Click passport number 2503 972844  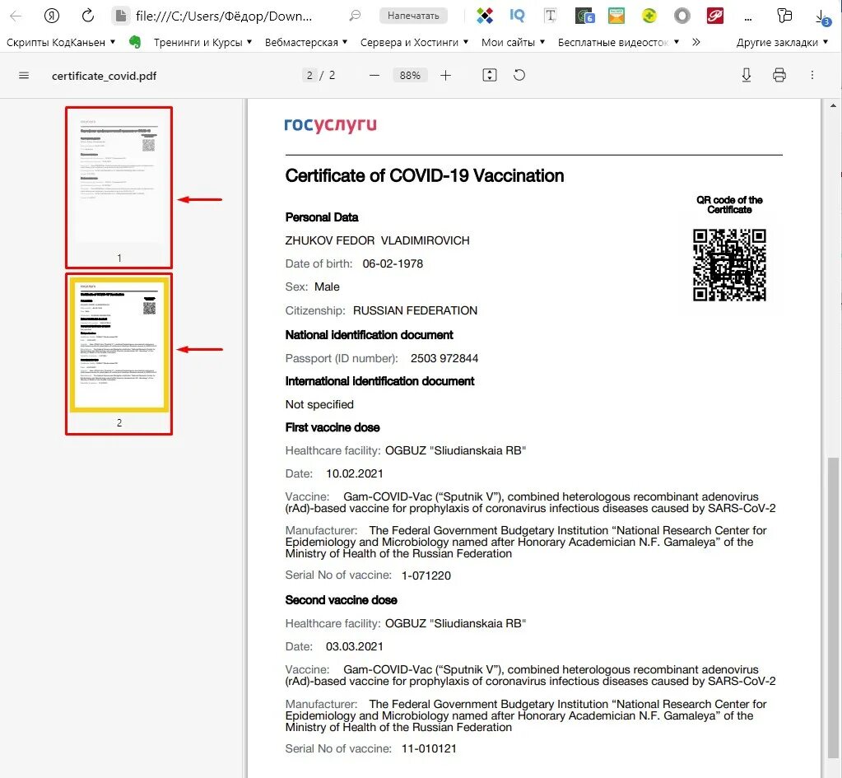pyautogui.click(x=444, y=358)
